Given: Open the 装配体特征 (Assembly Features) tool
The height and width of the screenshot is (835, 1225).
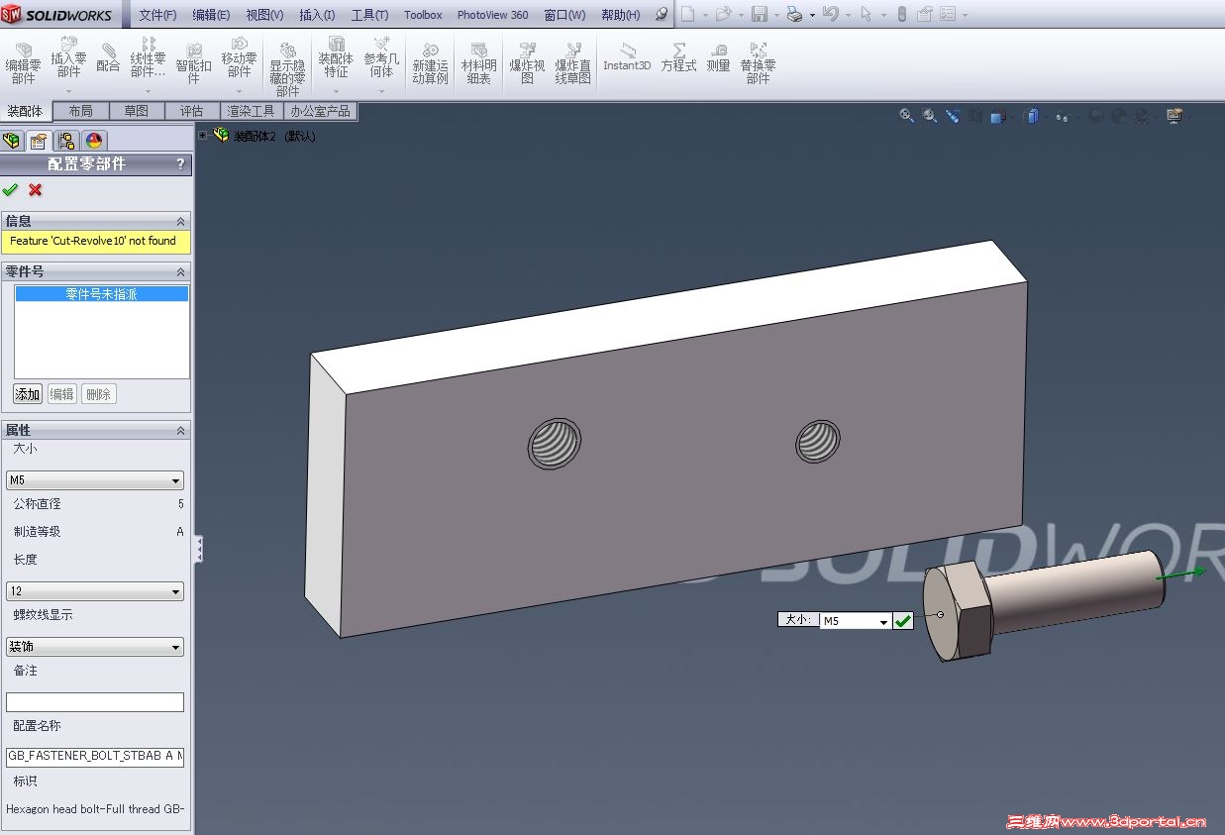Looking at the screenshot, I should click(x=336, y=59).
